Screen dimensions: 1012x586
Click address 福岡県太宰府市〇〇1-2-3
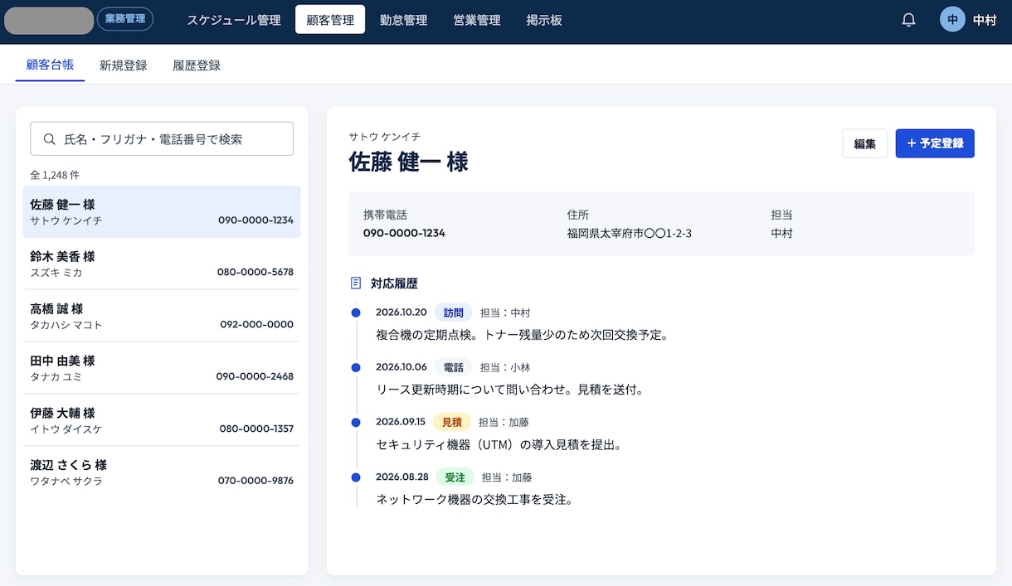(630, 233)
